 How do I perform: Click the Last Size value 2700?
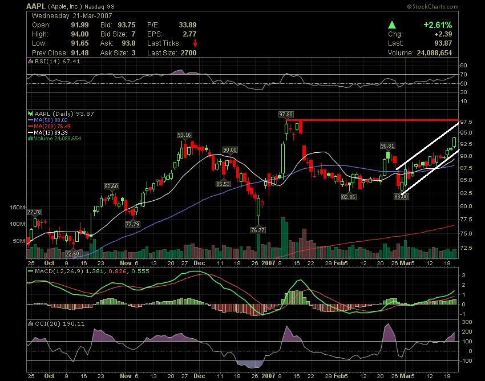tap(188, 53)
